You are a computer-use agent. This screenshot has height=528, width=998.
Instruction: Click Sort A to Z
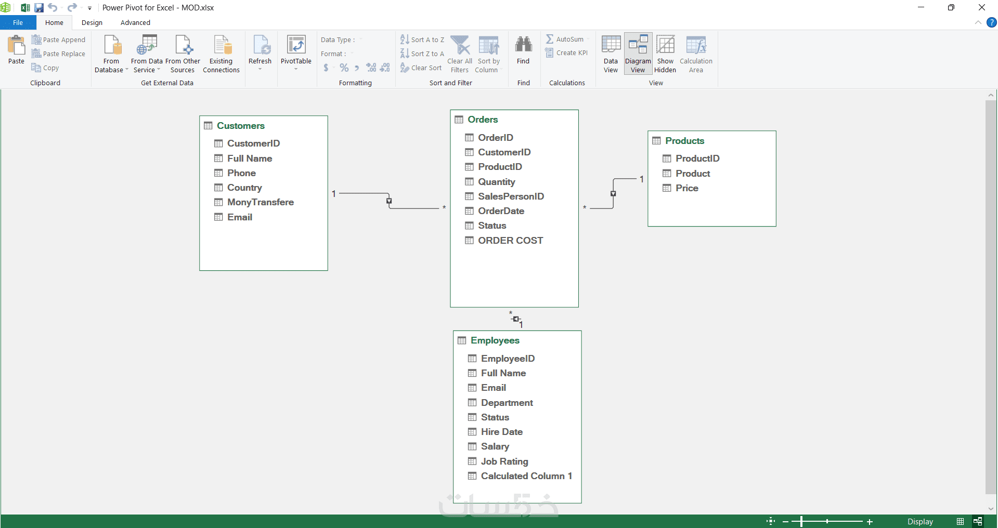tap(422, 39)
